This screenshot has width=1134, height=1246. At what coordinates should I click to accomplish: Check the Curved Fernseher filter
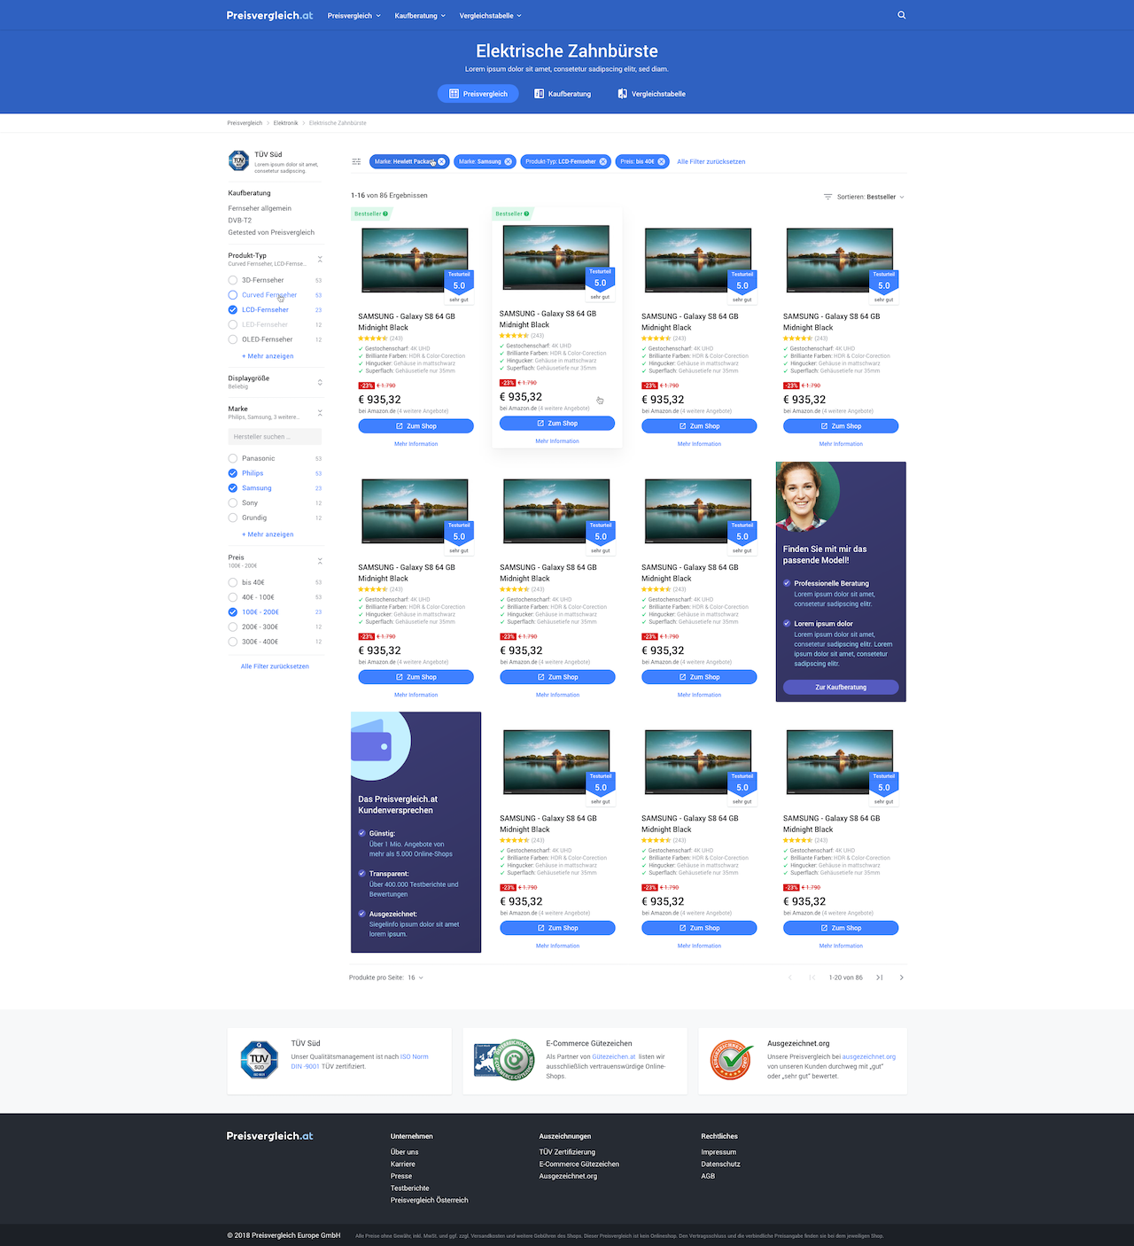point(233,295)
